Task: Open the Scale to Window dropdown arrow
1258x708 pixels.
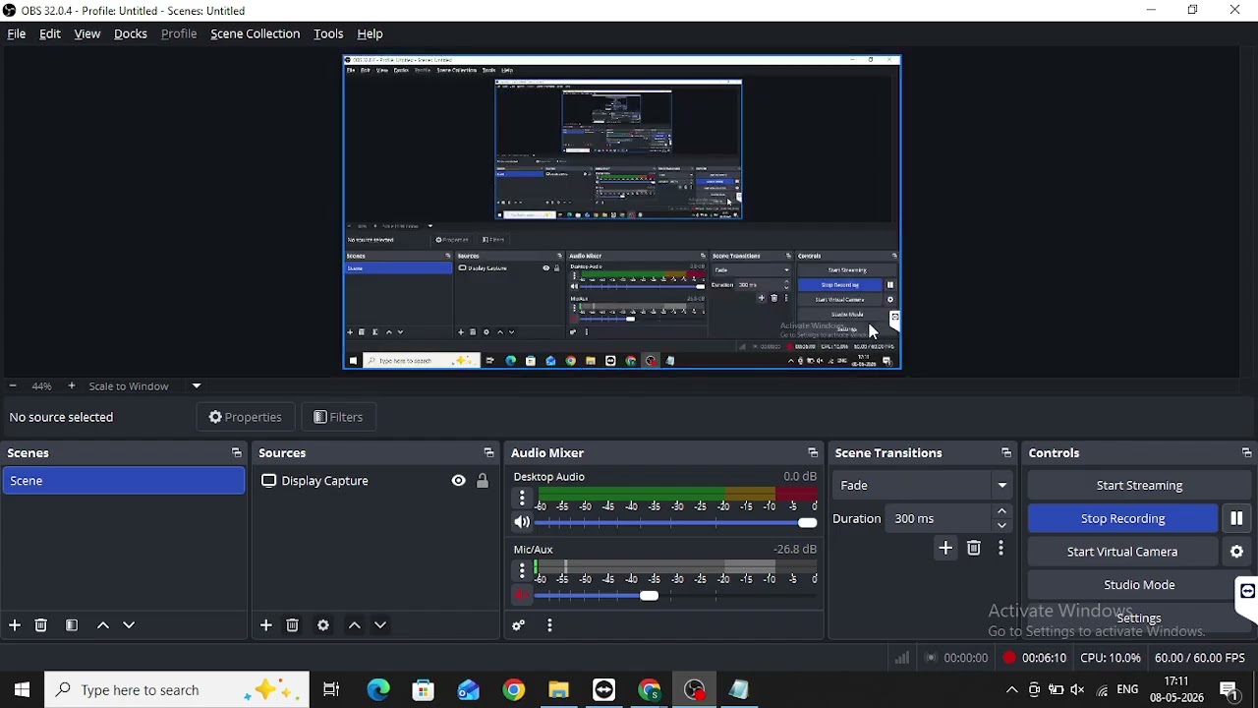Action: pos(197,386)
